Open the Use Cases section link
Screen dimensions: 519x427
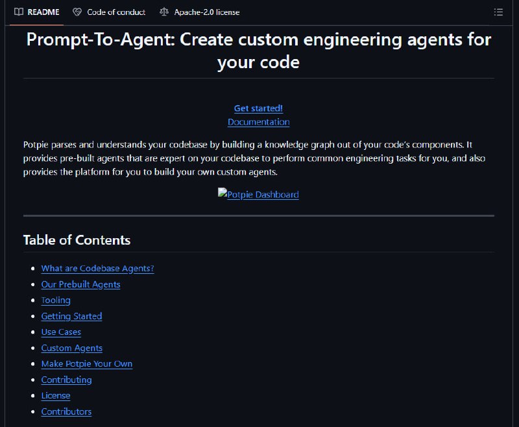pyautogui.click(x=61, y=332)
